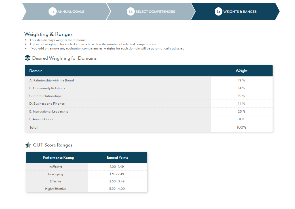Click the 1.c step circle badge
This screenshot has width=295, height=209.
218,12
